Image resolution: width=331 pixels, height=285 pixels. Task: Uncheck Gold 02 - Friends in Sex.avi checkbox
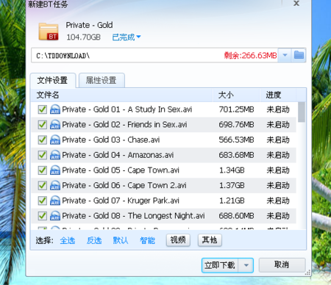[43, 125]
